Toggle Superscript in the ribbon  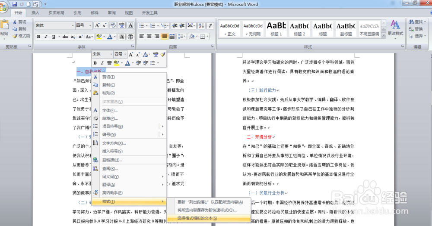click(80, 37)
